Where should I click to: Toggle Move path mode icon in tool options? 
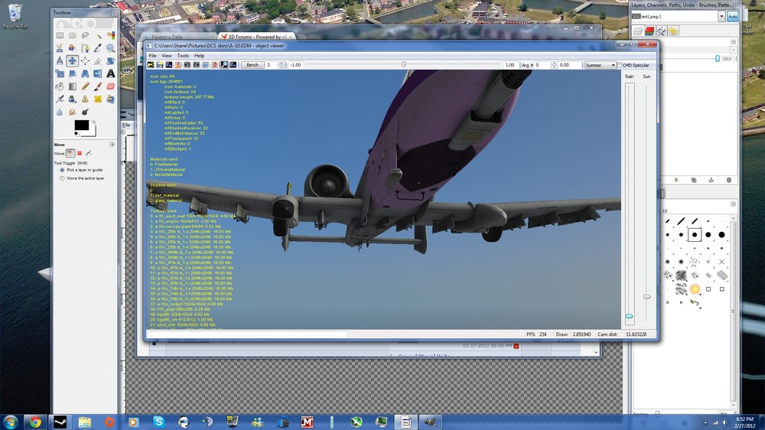[x=88, y=153]
